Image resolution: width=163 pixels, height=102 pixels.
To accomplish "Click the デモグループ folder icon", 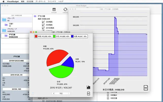I will [4, 30].
